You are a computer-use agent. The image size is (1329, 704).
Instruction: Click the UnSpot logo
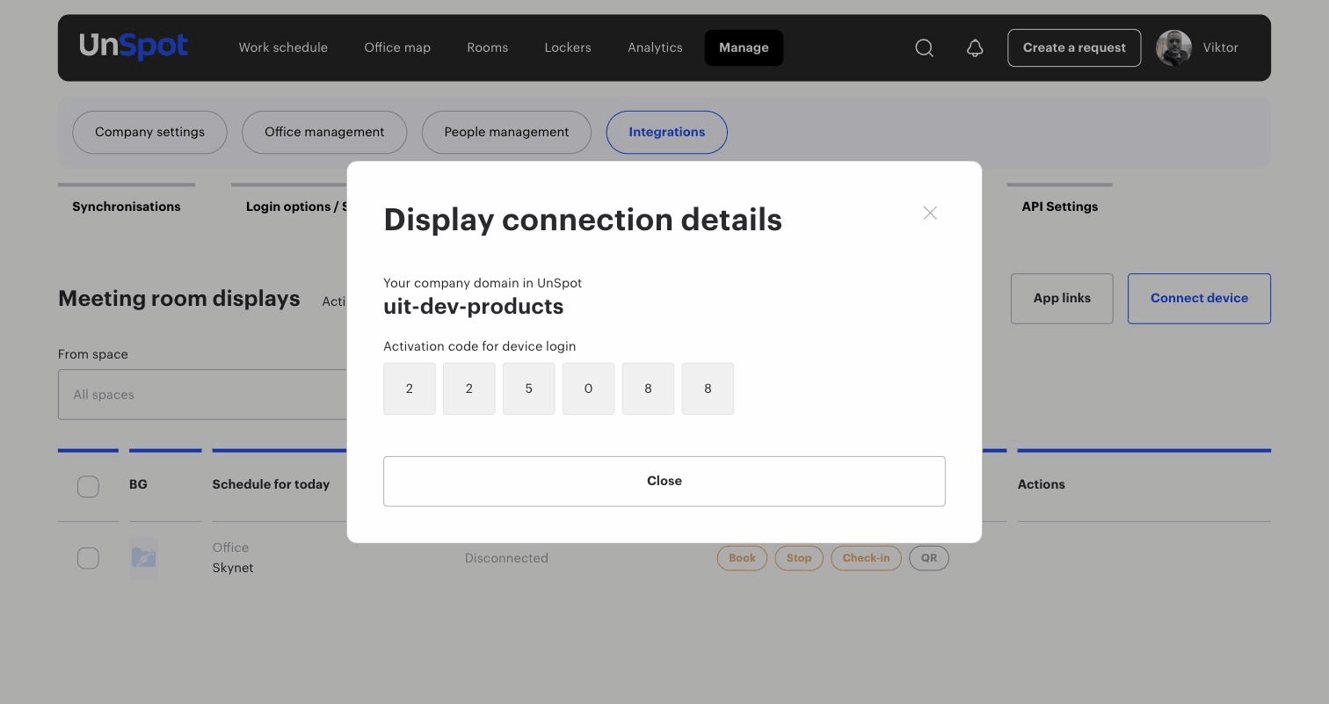pyautogui.click(x=134, y=47)
